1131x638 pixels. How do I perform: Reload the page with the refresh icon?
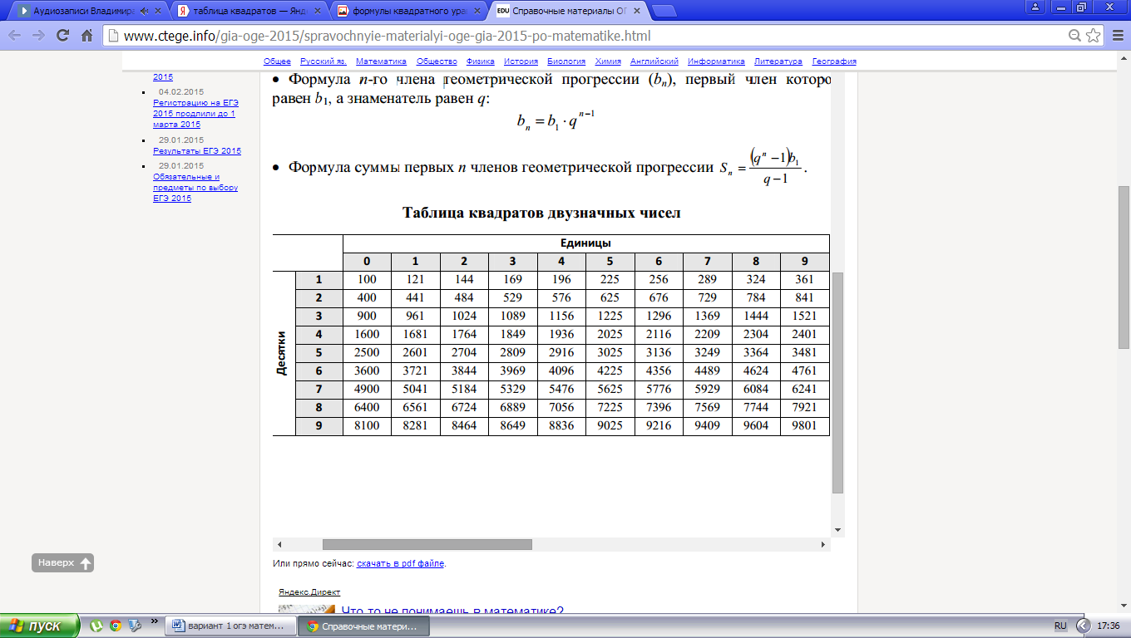pos(62,37)
